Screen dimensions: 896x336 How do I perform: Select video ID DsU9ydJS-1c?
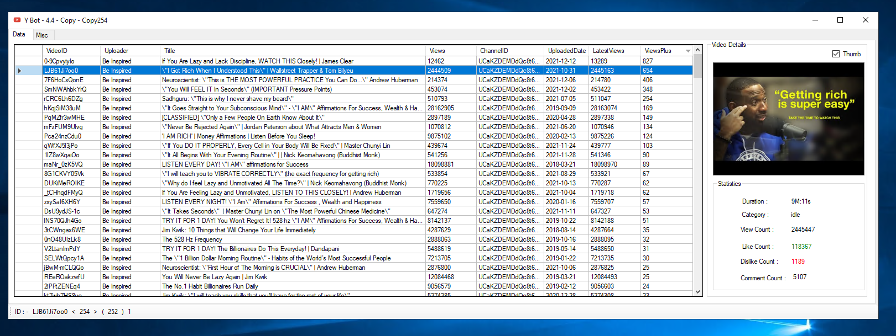tap(62, 211)
